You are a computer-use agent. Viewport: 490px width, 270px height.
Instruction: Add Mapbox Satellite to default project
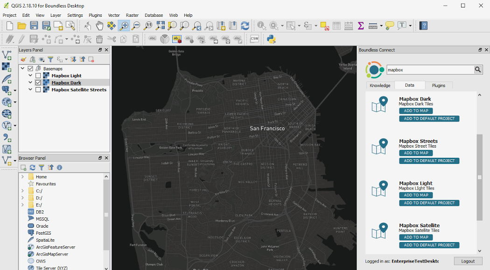429,245
